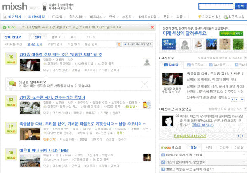The height and width of the screenshot is (173, 247).
Task: Click the 댓글 (1개) orange comment link
Action: [x=49, y=140]
